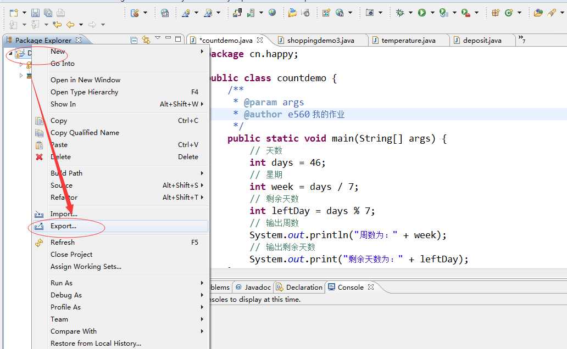
Task: Close the countdemo.java editor tab
Action: click(x=260, y=40)
